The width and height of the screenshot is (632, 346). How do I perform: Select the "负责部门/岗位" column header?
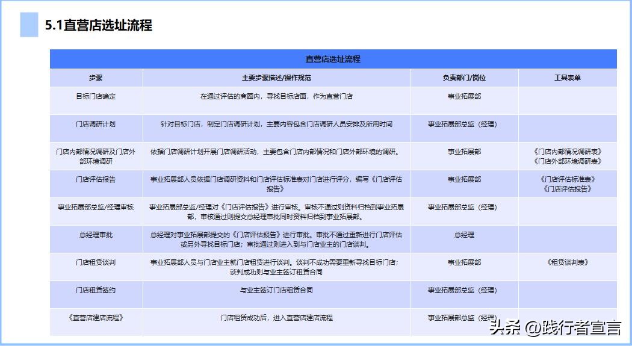click(464, 78)
